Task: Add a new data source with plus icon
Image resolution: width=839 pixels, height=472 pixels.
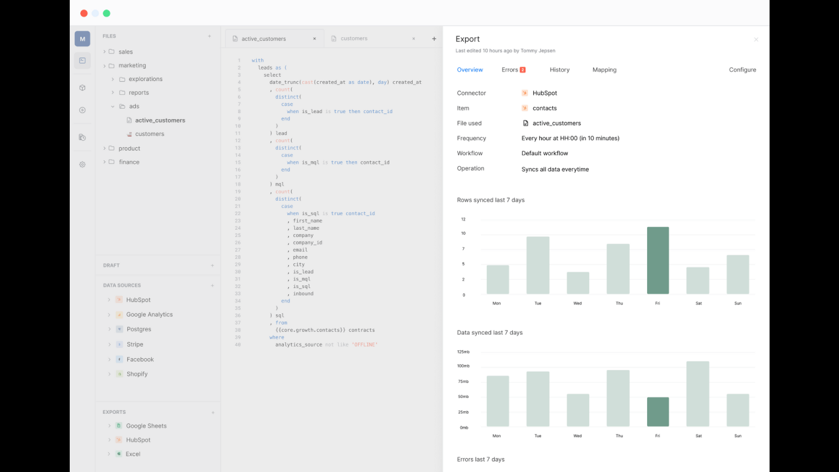Action: 212,285
